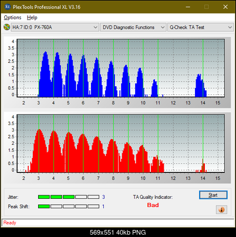Expand the DVD Diagnostic Functions dropdown
Screen dimensions: 236x237
(x=133, y=28)
